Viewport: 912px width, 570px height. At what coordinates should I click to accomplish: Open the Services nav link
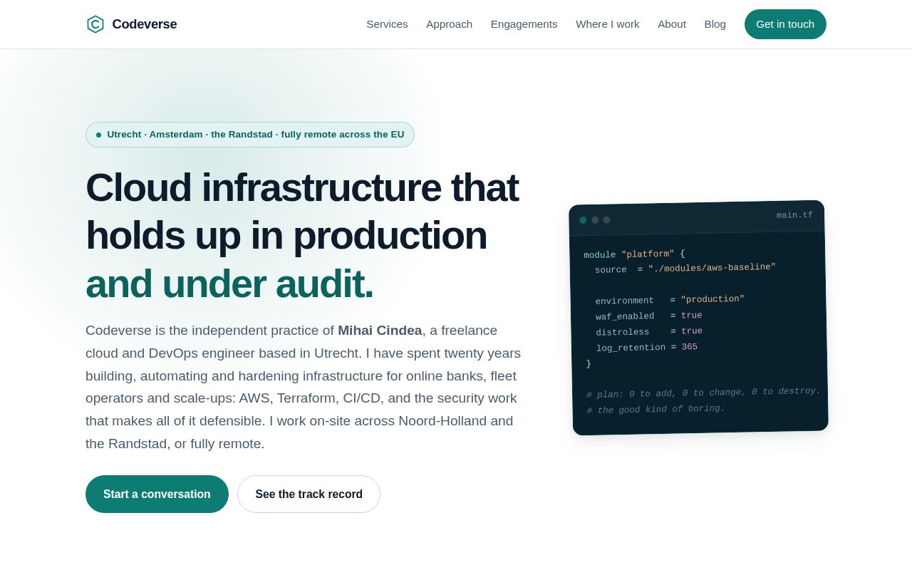point(387,24)
